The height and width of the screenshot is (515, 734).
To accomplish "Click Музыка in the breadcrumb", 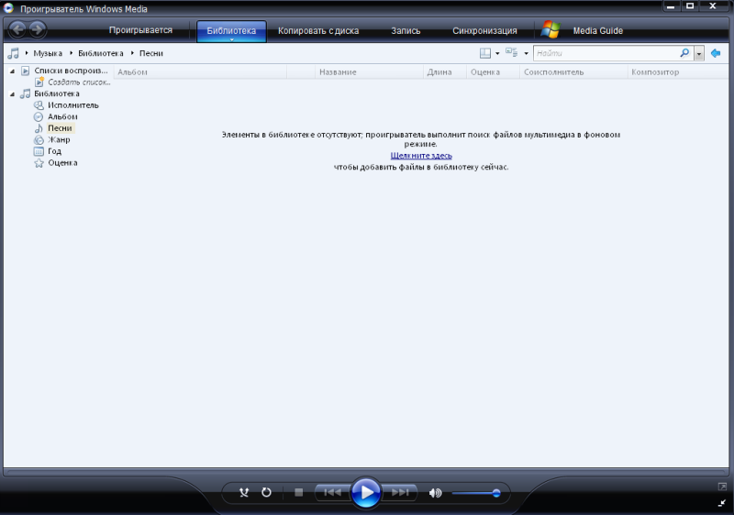I will point(48,53).
